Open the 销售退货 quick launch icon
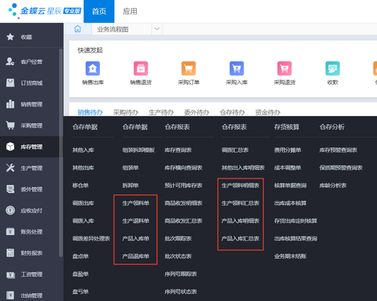The height and width of the screenshot is (301, 377). tap(141, 68)
